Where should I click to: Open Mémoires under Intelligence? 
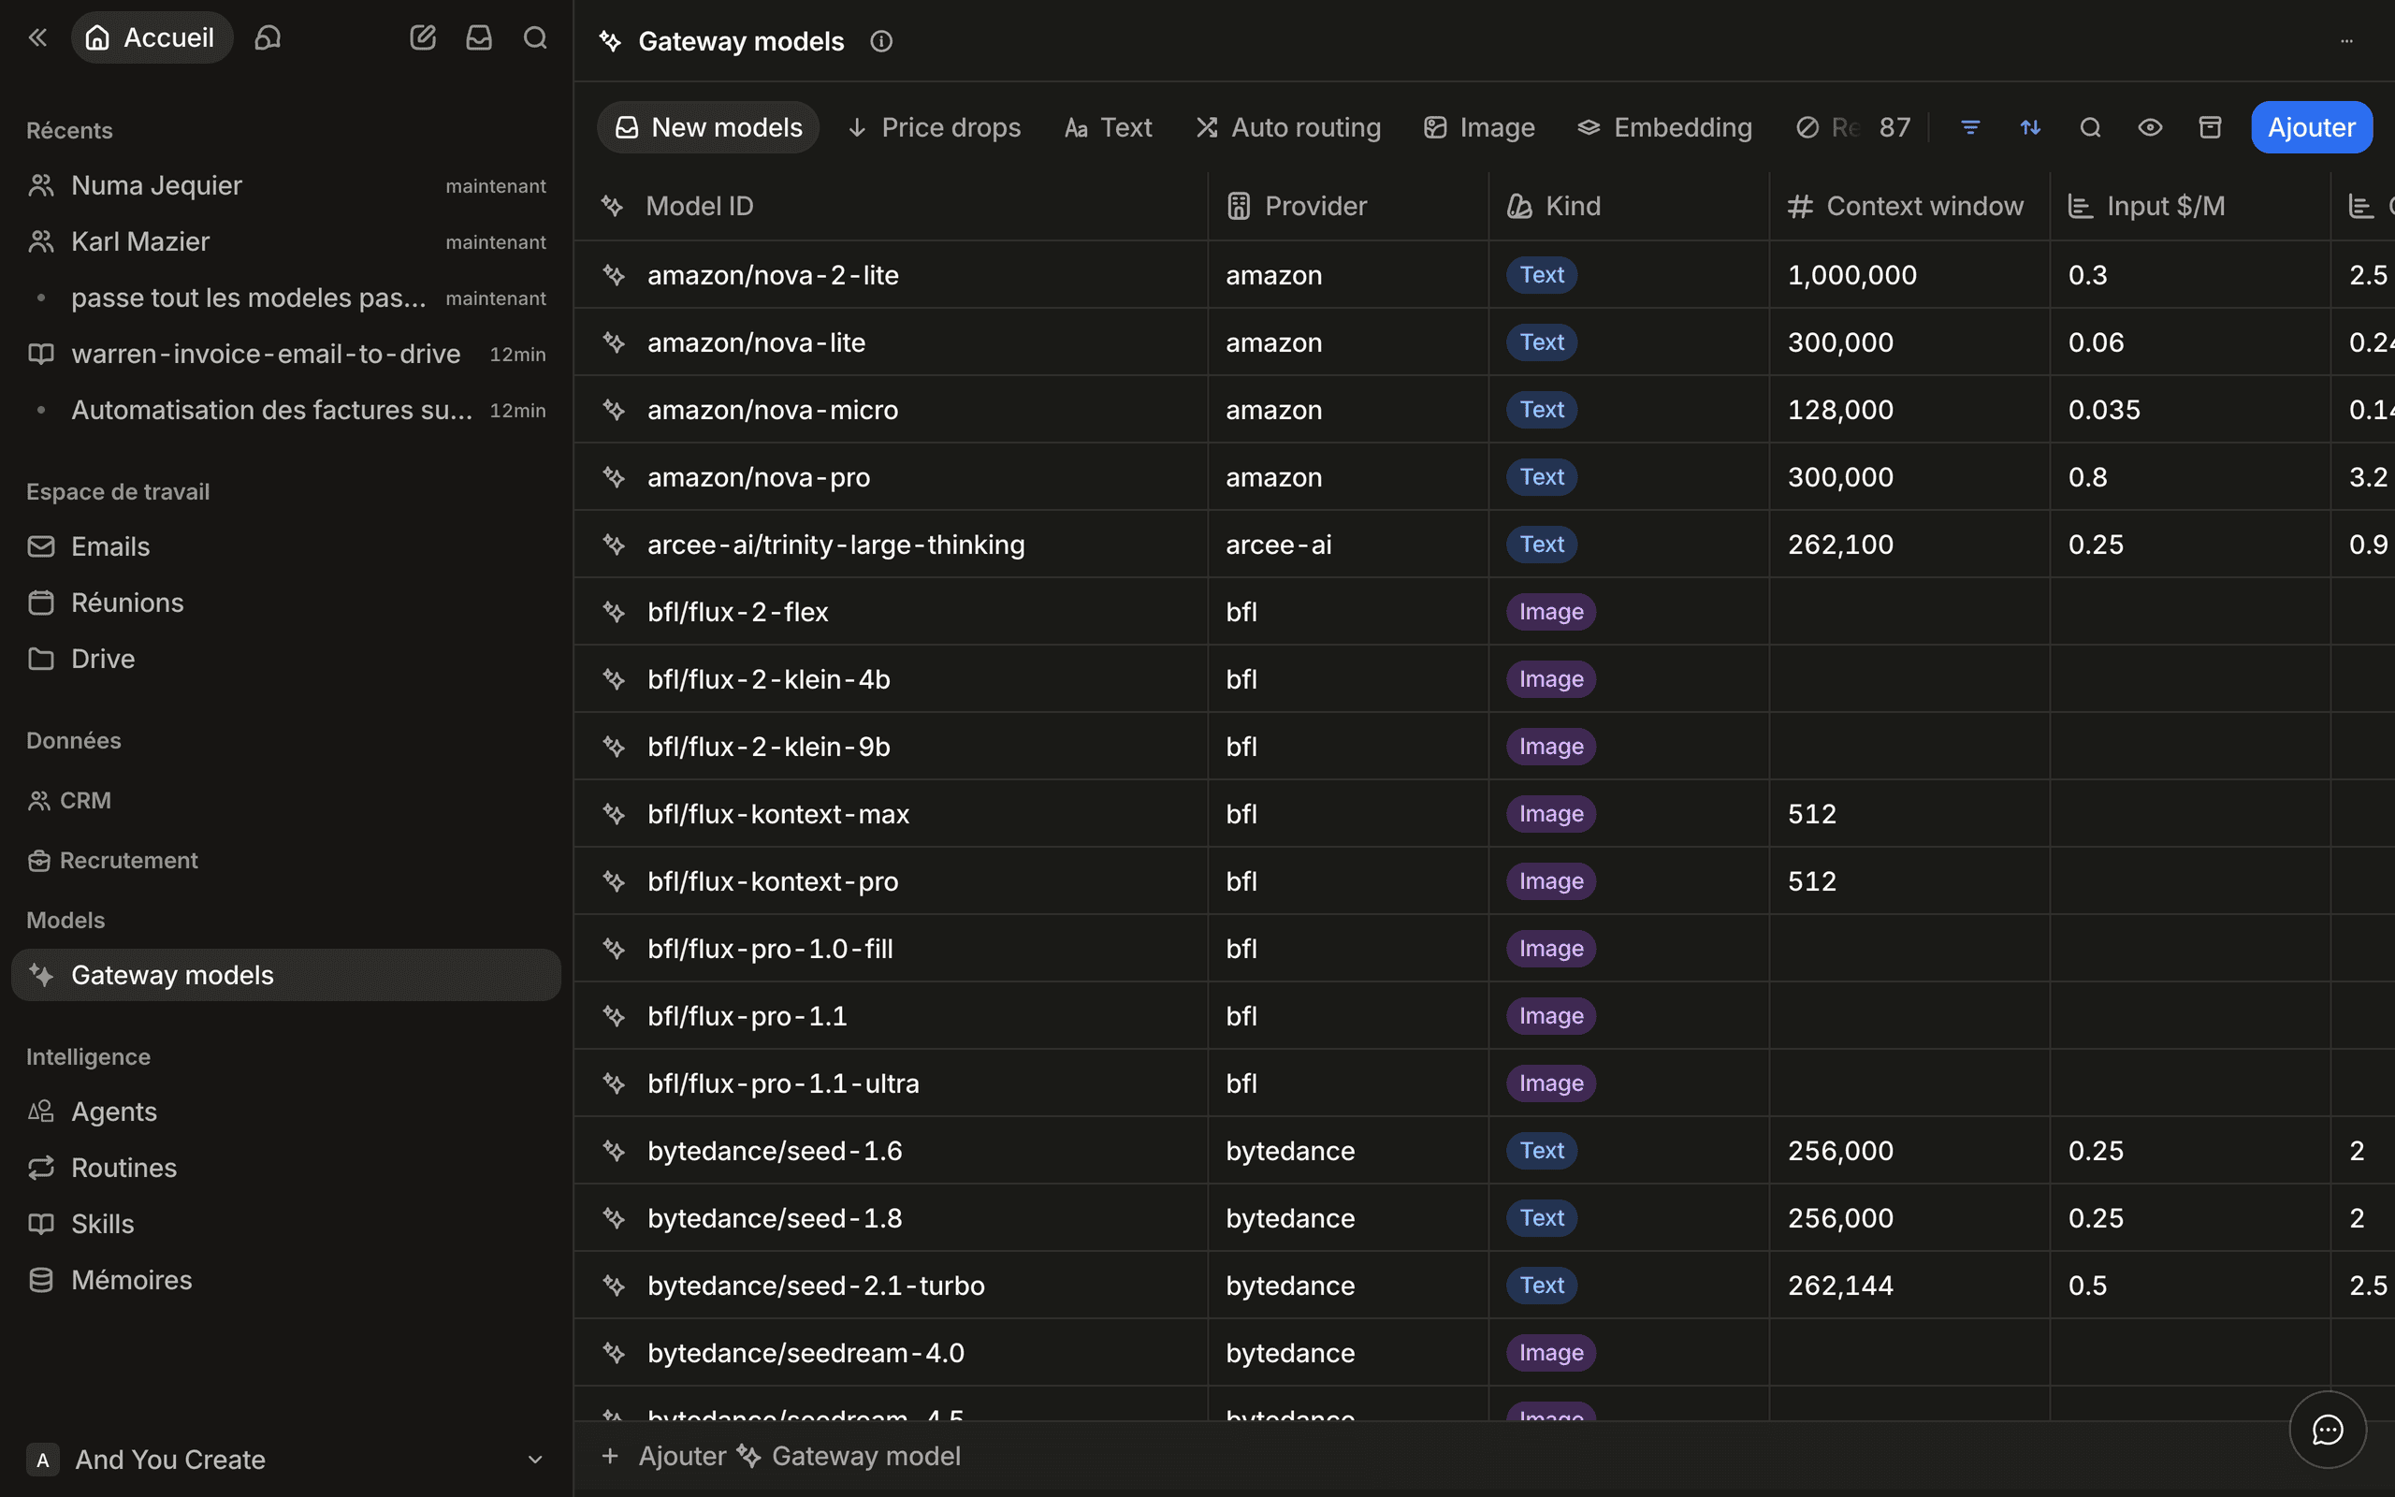coord(286,1280)
